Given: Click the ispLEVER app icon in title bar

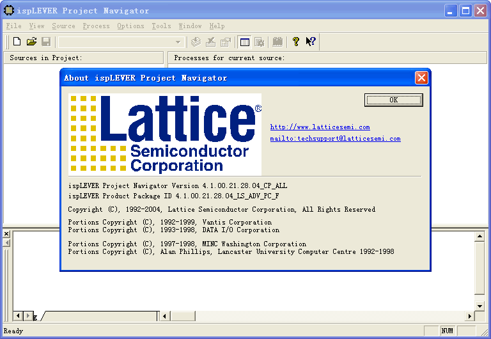Looking at the screenshot, I should coord(9,10).
